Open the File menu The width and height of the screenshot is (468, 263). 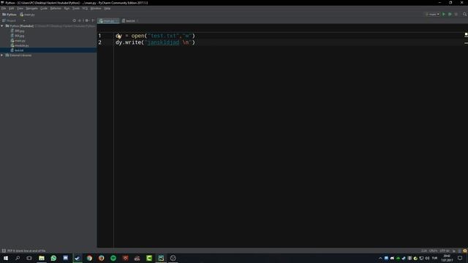[4, 8]
